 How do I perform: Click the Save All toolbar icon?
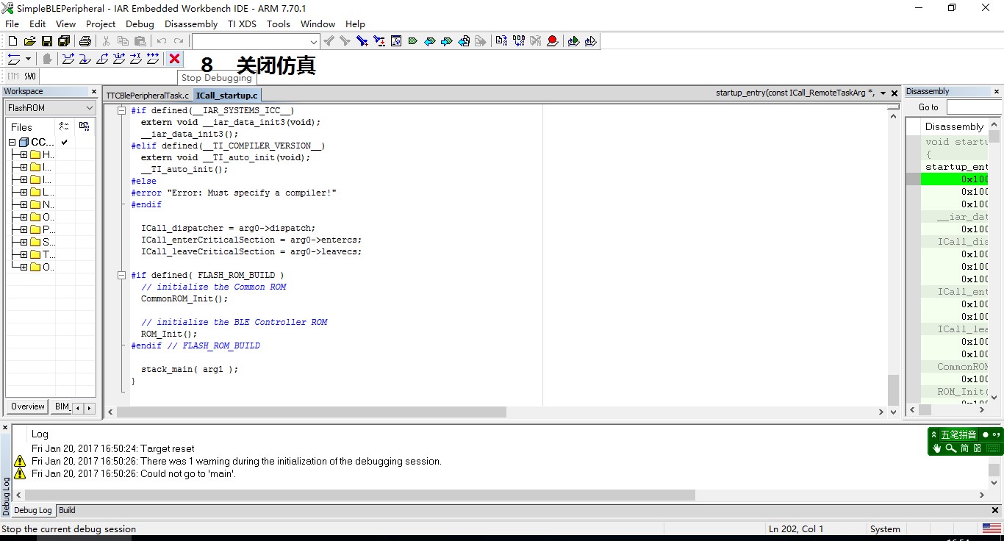coord(63,41)
